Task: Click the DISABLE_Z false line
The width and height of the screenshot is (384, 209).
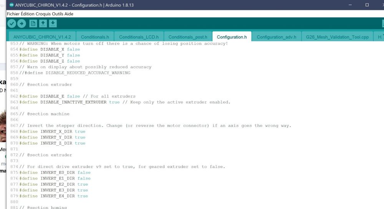Action: click(50, 61)
